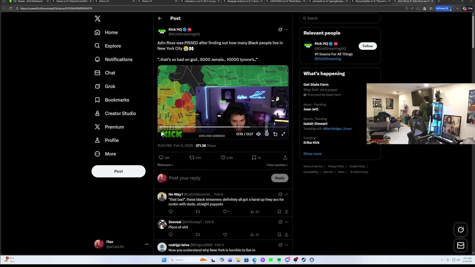Enter fullscreen mode on the video

coord(283,134)
